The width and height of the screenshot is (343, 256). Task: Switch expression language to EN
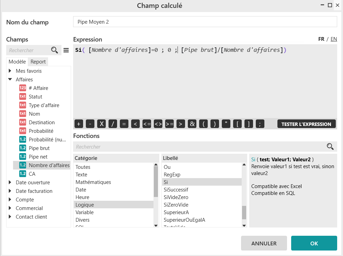point(333,39)
